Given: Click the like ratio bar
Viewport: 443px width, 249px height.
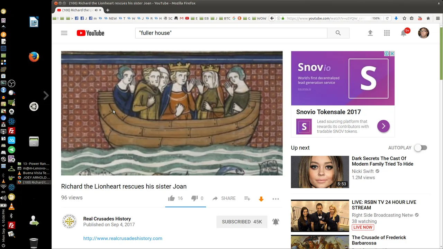Looking at the screenshot, I should click(x=186, y=206).
